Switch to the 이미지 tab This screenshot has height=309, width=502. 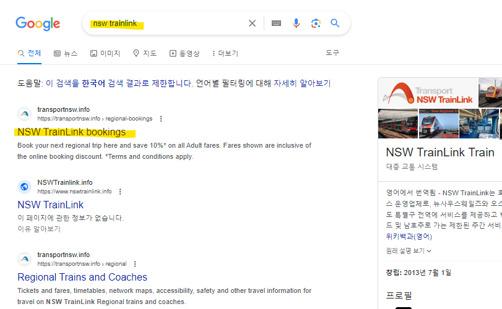click(105, 54)
